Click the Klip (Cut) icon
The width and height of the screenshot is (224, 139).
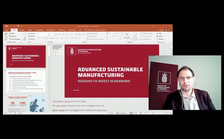coord(12,33)
